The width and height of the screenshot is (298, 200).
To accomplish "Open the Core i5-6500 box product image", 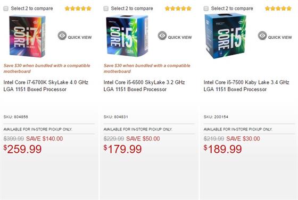I will [127, 36].
